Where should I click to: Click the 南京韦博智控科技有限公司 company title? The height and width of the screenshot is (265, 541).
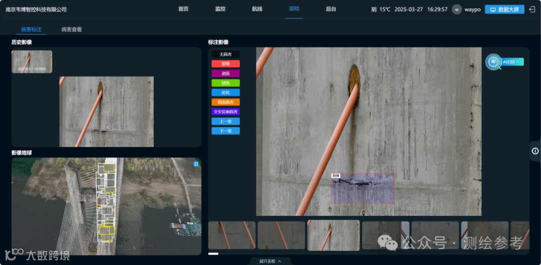(x=36, y=9)
